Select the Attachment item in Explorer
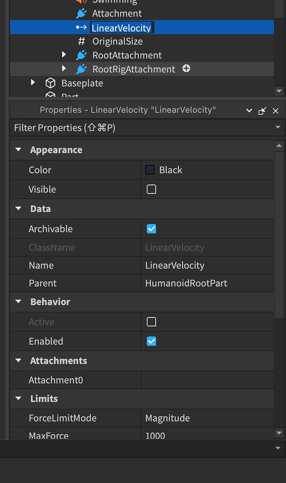The height and width of the screenshot is (483, 286). tap(117, 13)
